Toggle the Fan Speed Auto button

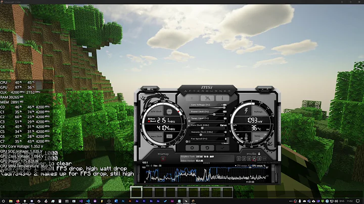(x=225, y=143)
